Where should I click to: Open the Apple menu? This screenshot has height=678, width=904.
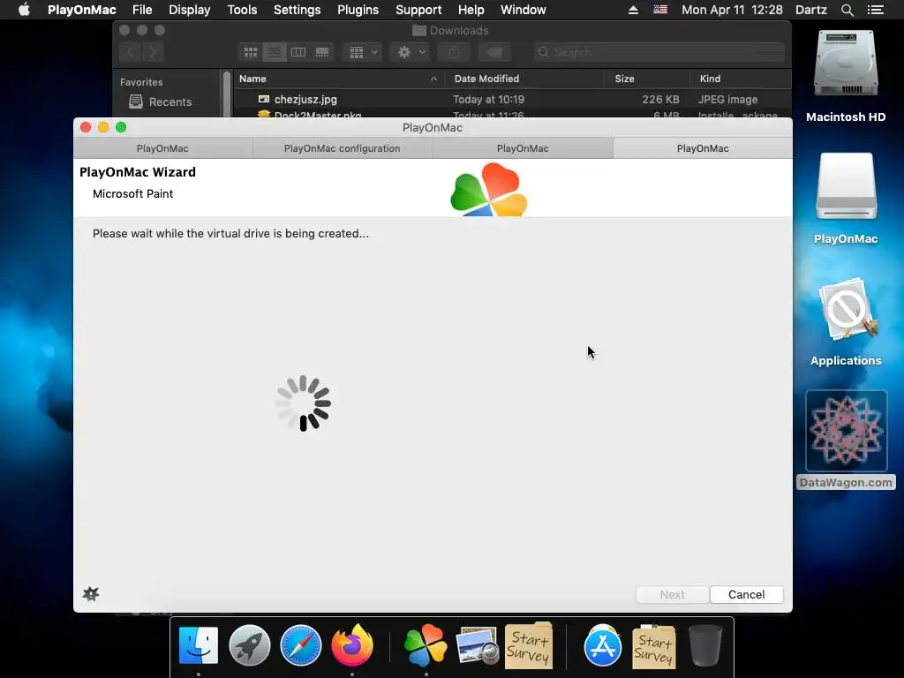24,10
